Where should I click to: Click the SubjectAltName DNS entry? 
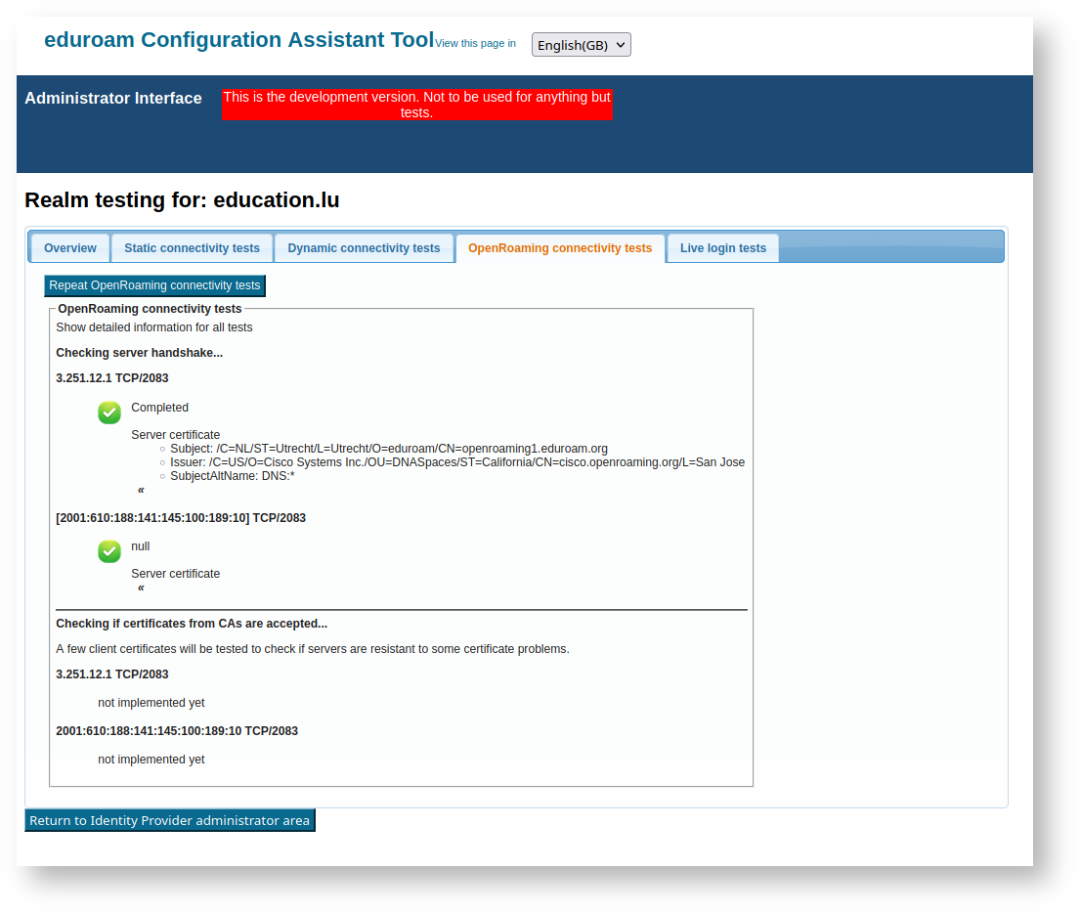click(x=232, y=476)
